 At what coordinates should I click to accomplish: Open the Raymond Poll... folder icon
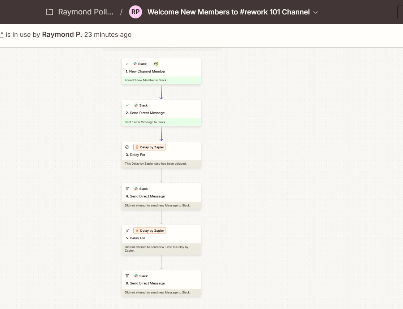click(x=50, y=12)
